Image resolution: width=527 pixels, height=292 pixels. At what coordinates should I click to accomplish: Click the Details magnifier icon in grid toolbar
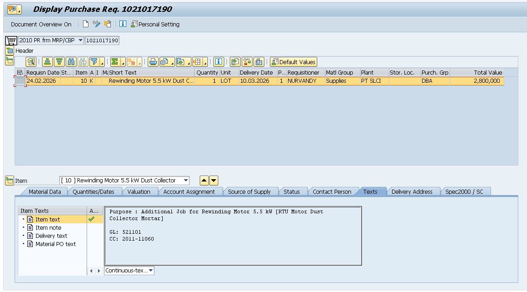pyautogui.click(x=31, y=62)
